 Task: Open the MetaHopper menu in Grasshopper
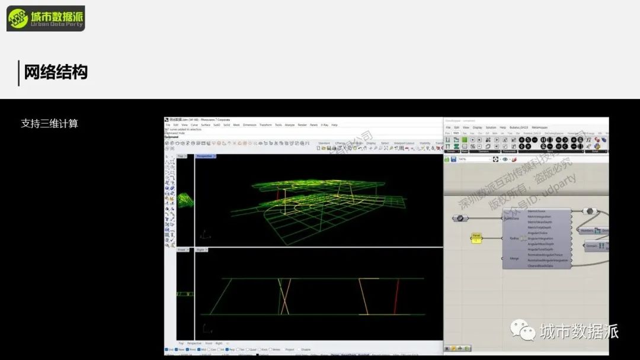[540, 127]
